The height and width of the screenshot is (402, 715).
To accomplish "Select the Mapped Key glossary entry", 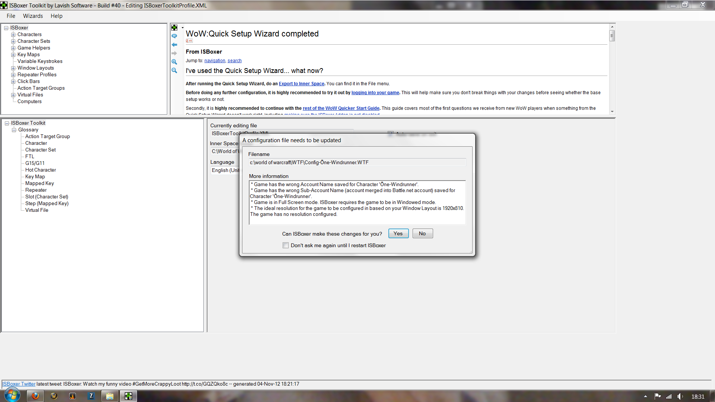I will tap(39, 184).
